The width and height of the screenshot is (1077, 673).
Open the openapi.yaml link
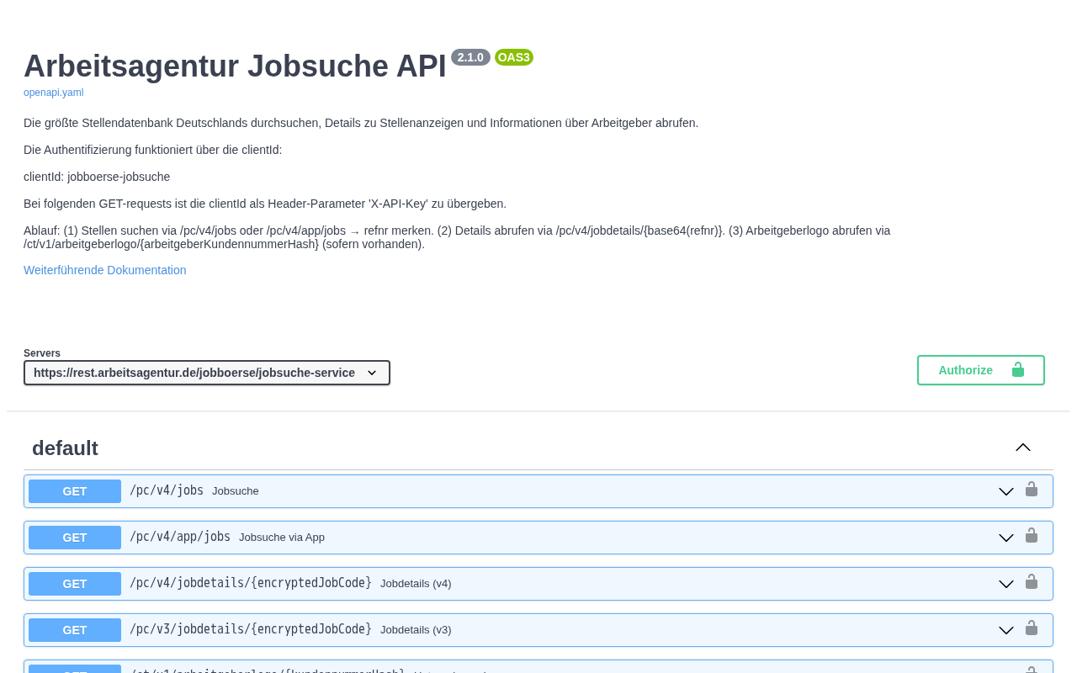click(x=53, y=93)
